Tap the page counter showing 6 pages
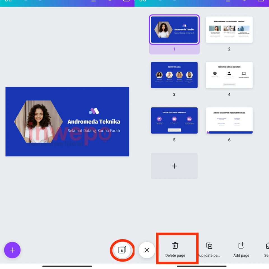This screenshot has width=269, height=269. pyautogui.click(x=122, y=250)
